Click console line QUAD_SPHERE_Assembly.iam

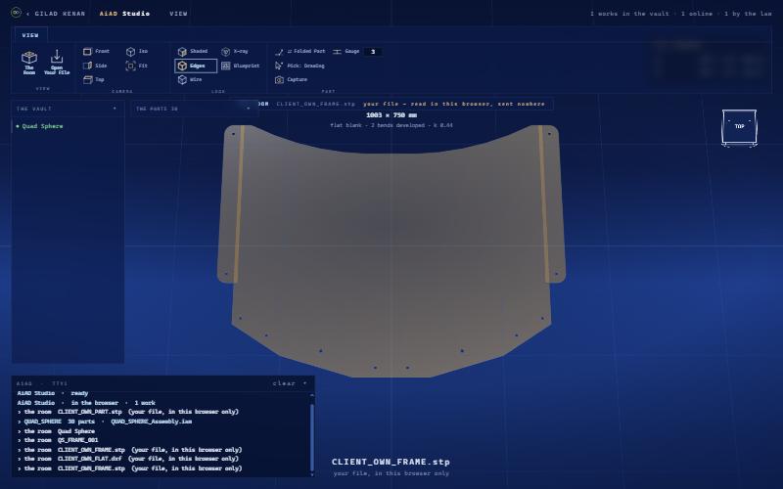tap(105, 422)
